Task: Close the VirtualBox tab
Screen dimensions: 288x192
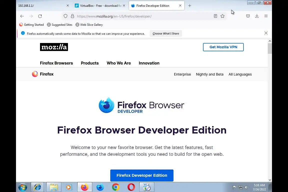Action: (124, 6)
